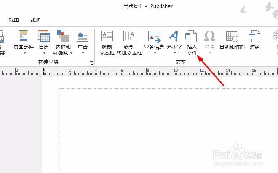Expand the Advertisements (广告) dropdown arrow
Viewport: 278px width, 173px height.
point(83,53)
